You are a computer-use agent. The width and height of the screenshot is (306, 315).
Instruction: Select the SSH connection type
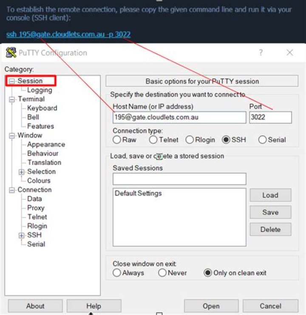click(226, 140)
